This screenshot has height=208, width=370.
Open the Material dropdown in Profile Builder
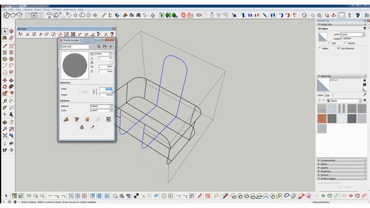[x=102, y=106]
